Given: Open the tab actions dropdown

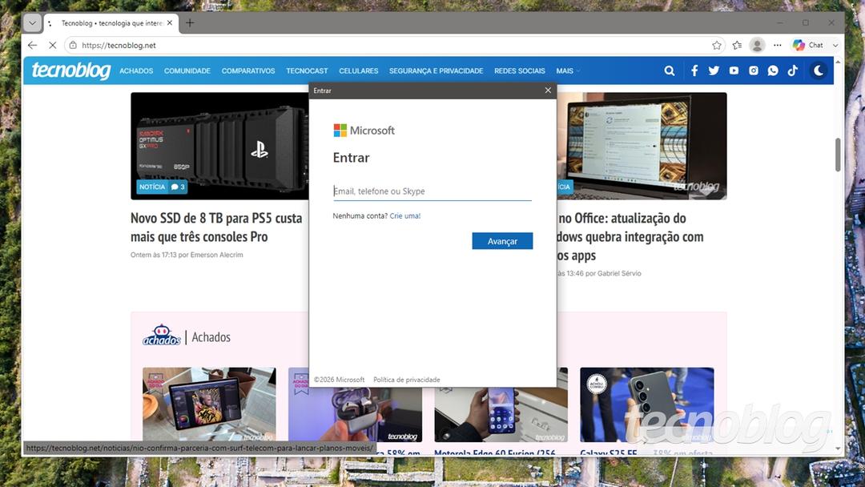Looking at the screenshot, I should click(32, 23).
